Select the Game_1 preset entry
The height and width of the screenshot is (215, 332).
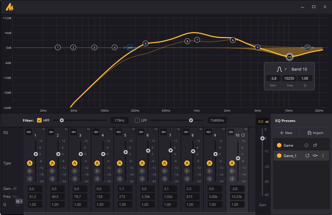[290, 156]
